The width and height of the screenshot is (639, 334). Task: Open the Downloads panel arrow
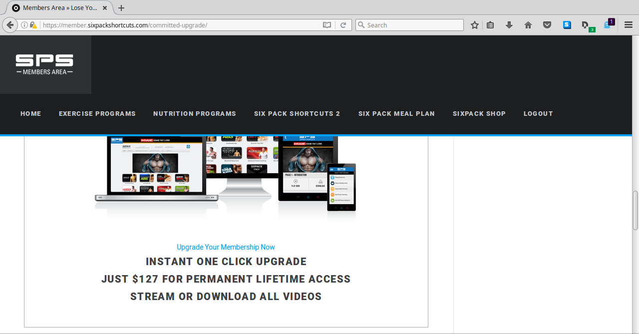[509, 25]
